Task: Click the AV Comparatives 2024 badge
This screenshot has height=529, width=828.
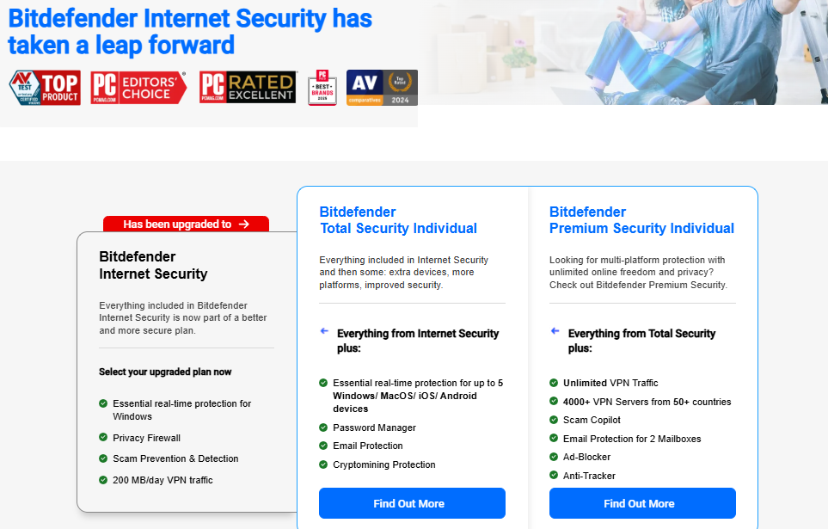Action: point(382,88)
